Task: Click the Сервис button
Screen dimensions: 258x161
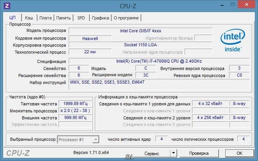Action: (x=152, y=154)
